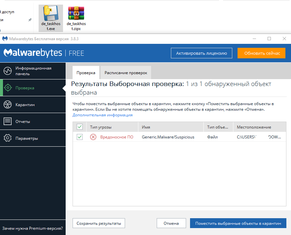Viewport: 291px width, 235px height.
Task: Click the Информационная панель pulse icon
Action: coord(8,71)
